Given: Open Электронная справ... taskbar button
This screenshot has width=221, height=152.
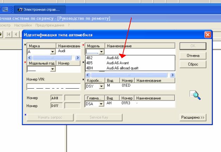Looking at the screenshot, I should [x=40, y=9].
